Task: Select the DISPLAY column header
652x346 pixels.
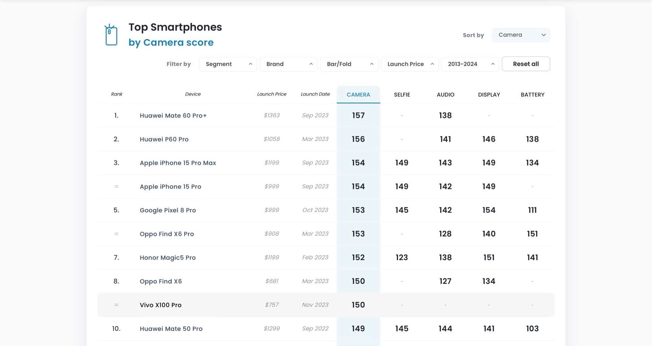Action: [x=489, y=95]
